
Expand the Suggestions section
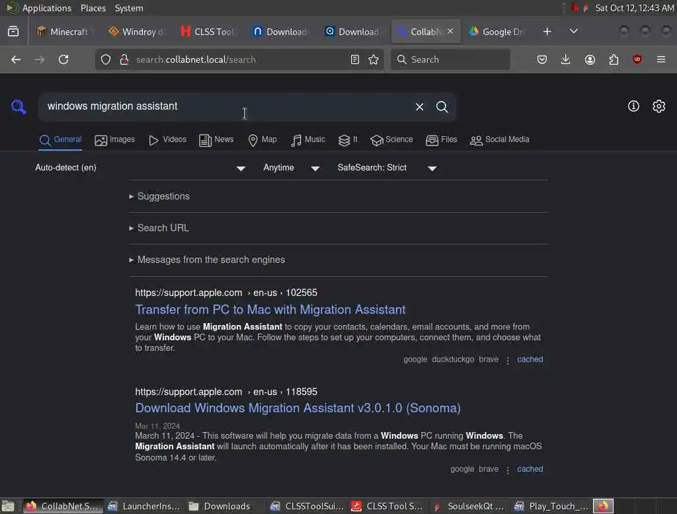click(159, 196)
